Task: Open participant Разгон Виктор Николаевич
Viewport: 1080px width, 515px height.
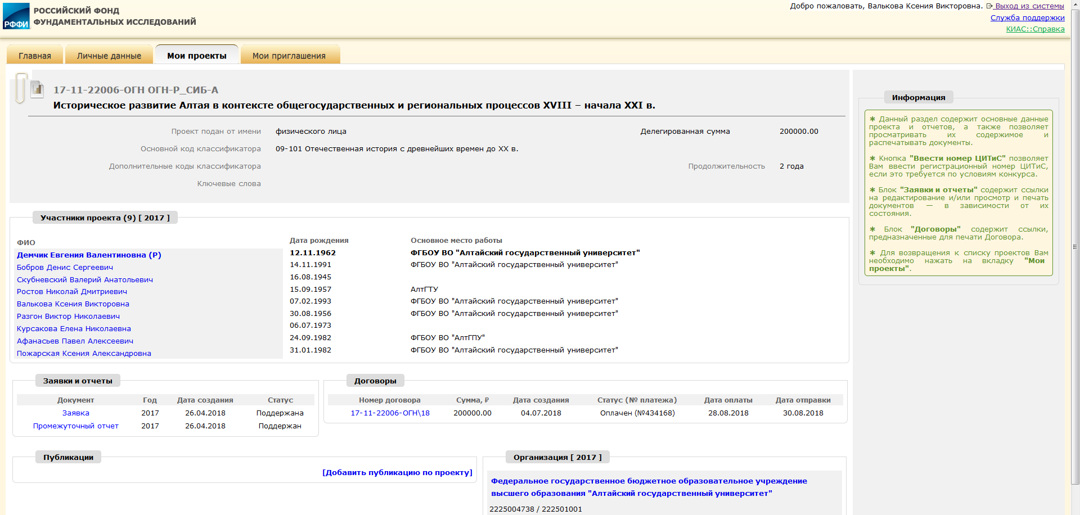Action: [68, 316]
